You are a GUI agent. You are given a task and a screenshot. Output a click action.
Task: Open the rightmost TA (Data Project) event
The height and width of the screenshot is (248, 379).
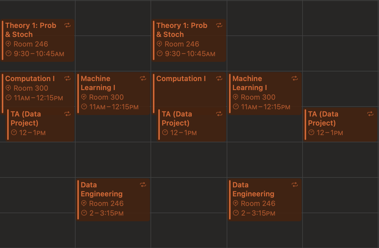click(323, 118)
